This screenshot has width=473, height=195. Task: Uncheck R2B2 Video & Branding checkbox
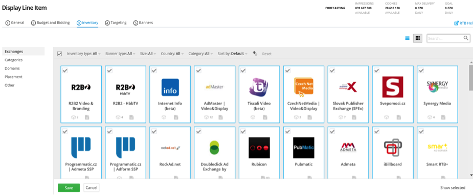[65, 70]
